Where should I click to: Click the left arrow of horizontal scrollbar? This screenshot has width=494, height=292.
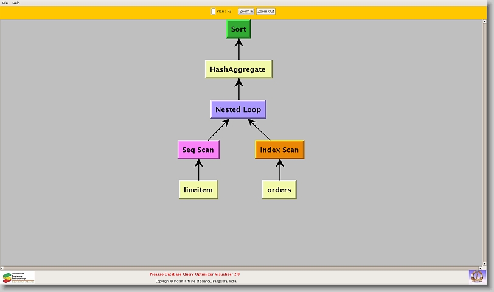(x=2, y=268)
